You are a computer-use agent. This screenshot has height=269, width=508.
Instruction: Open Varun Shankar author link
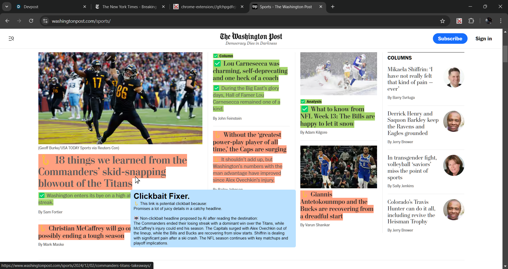(x=317, y=225)
